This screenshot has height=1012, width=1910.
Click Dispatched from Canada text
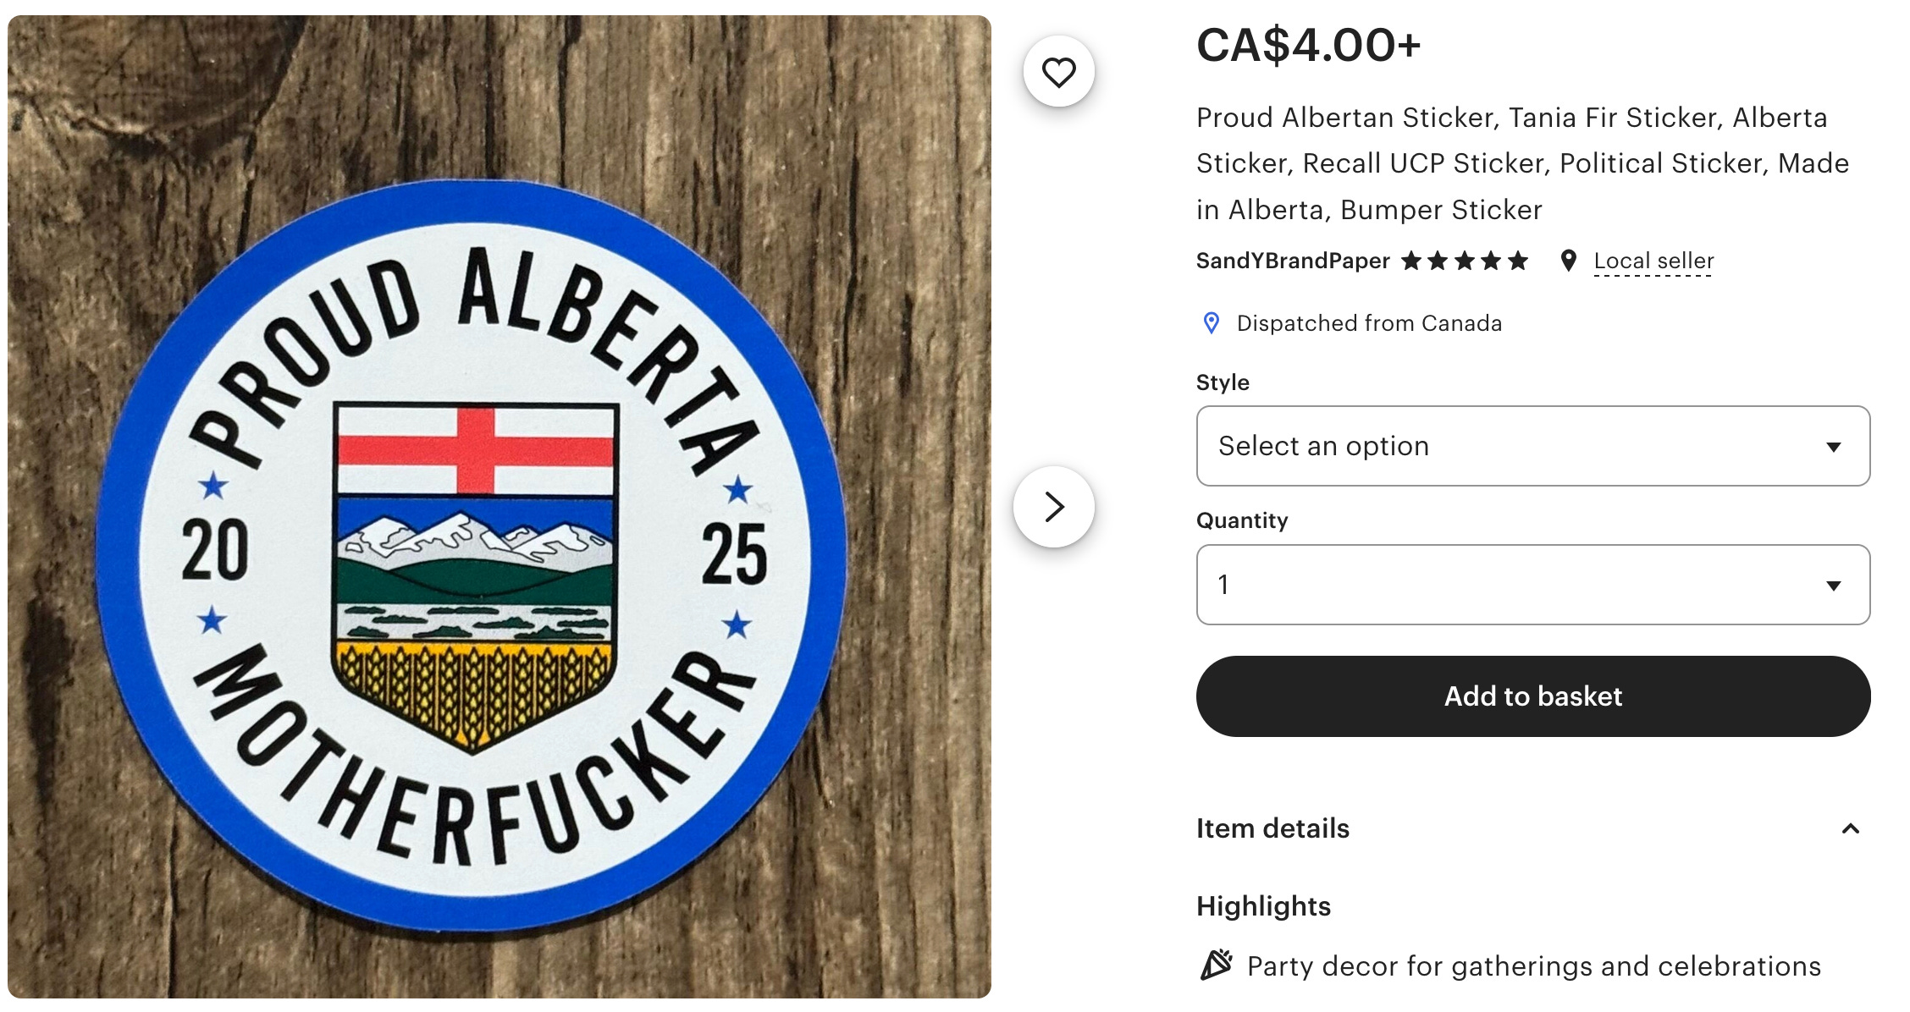tap(1369, 323)
